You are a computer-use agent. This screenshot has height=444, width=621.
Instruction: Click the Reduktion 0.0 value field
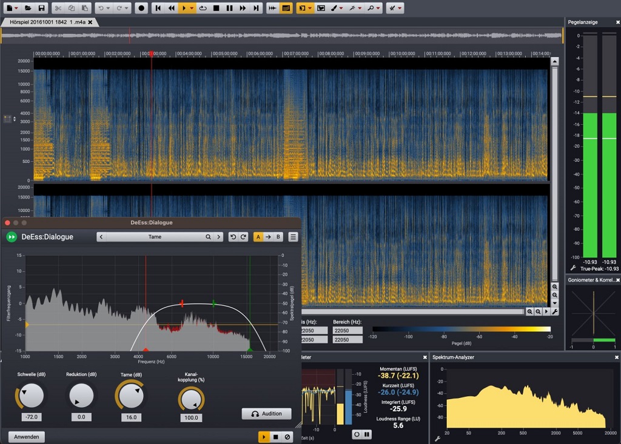coord(81,417)
